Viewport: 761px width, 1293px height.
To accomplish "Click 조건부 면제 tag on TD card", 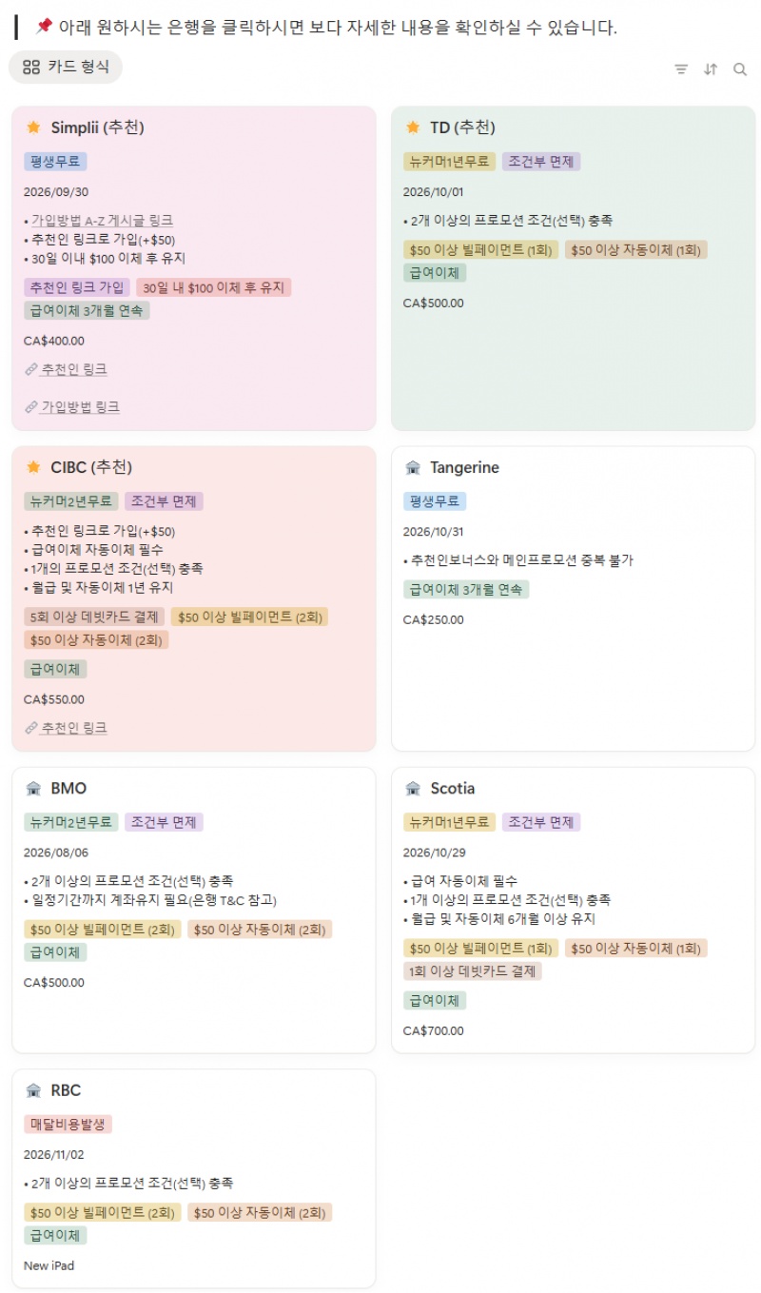I will point(540,162).
